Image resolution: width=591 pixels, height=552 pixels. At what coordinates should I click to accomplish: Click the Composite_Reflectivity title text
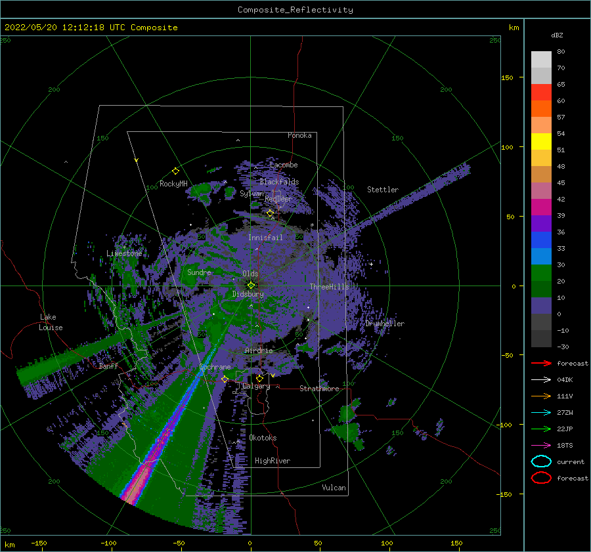coord(295,10)
